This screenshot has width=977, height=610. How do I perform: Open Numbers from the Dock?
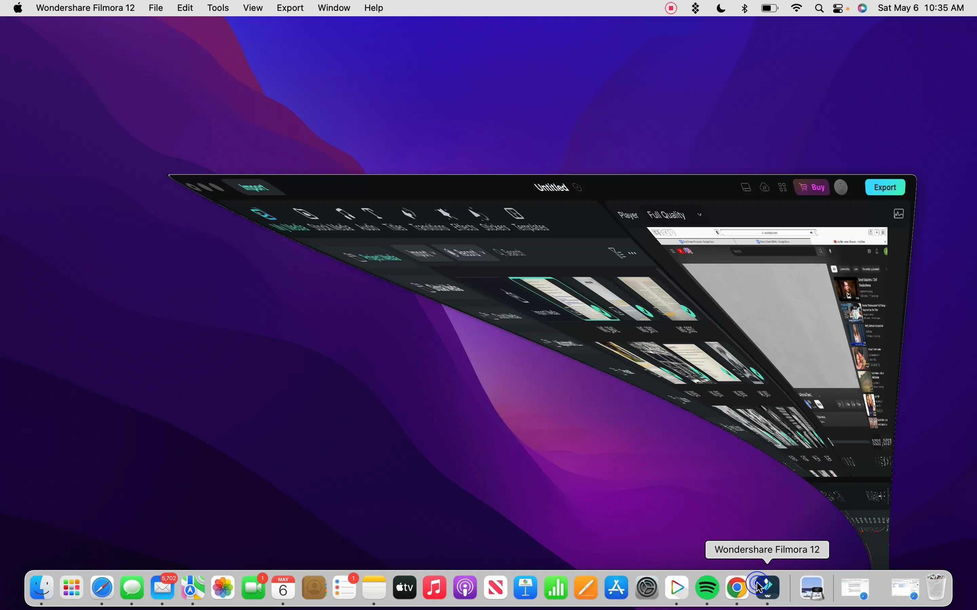click(x=556, y=587)
